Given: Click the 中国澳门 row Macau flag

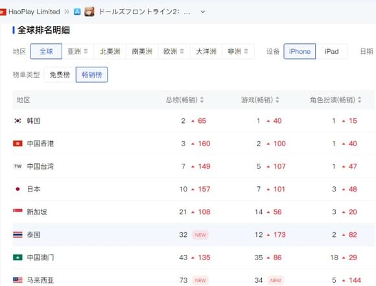Looking at the screenshot, I should point(18,258).
